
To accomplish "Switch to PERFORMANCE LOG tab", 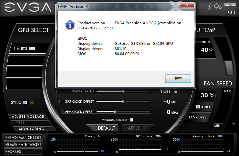I will tap(23, 138).
